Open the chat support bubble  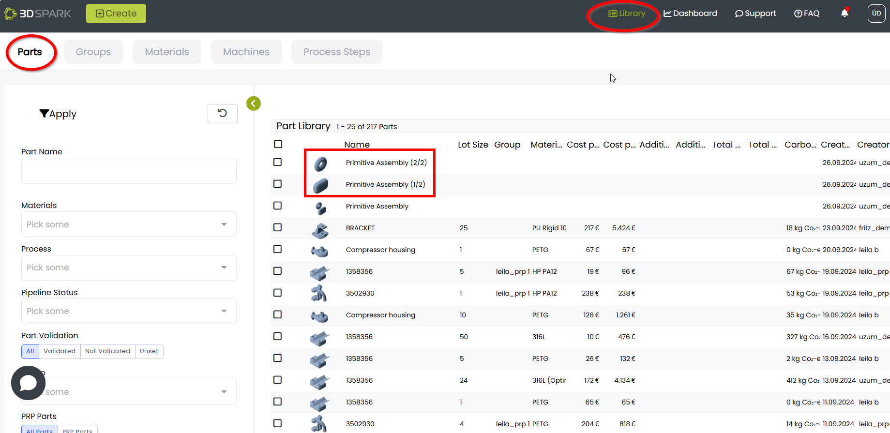point(28,383)
